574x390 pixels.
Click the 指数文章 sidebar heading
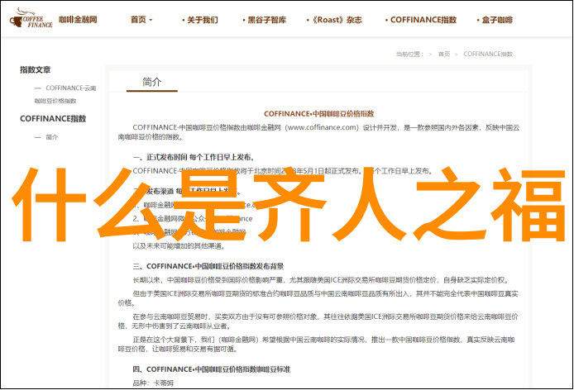pyautogui.click(x=35, y=69)
